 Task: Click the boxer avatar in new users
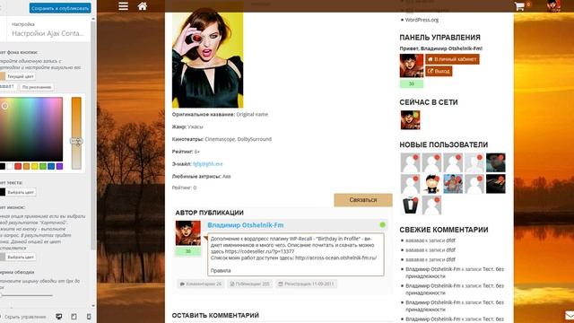tap(453, 184)
